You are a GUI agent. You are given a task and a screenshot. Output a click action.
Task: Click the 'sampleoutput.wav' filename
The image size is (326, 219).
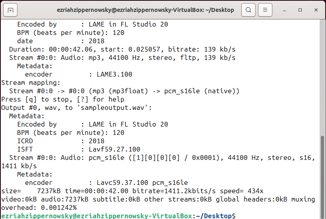click(x=113, y=108)
